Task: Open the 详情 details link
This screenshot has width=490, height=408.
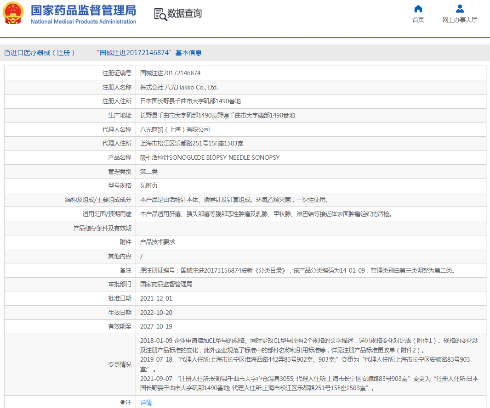Action: pos(146,402)
